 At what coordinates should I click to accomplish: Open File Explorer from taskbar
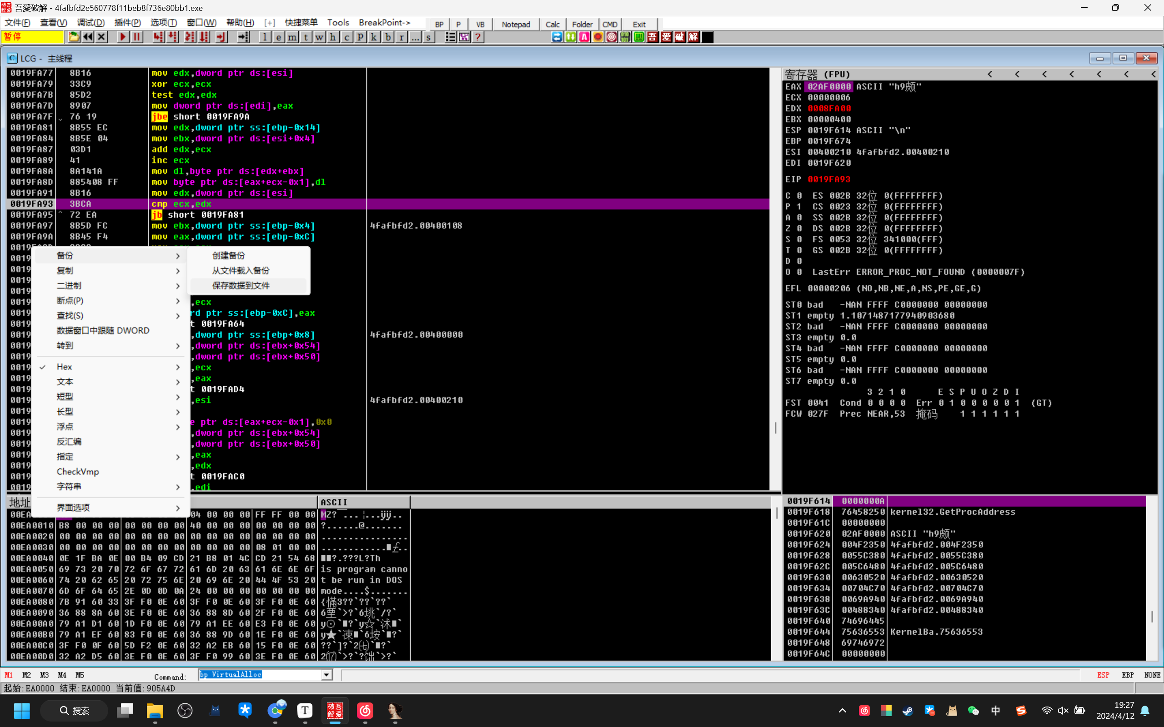(x=155, y=711)
